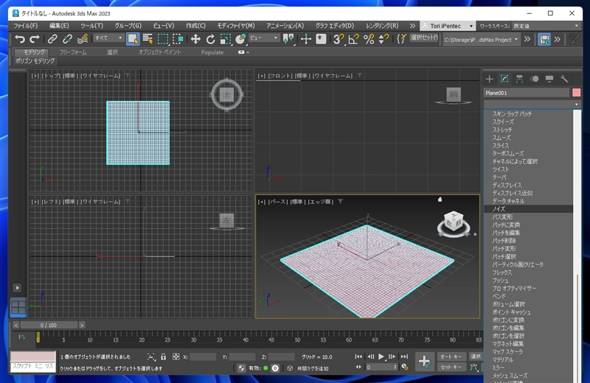
Task: Click the Plane001 object color swatch
Action: pyautogui.click(x=576, y=93)
